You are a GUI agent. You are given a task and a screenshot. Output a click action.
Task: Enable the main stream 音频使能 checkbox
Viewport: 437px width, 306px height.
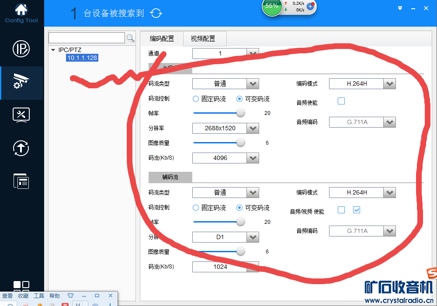coord(341,101)
